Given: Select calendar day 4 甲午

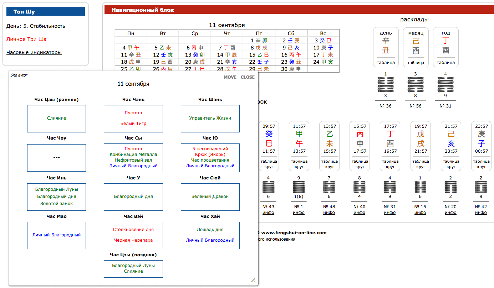Looking at the screenshot, I should point(131,48).
